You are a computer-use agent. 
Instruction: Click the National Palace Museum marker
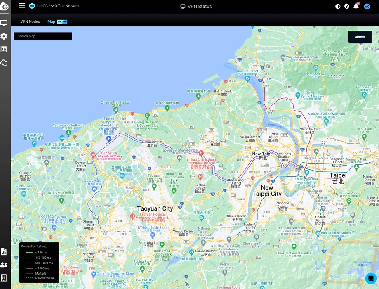coord(326,121)
